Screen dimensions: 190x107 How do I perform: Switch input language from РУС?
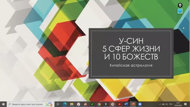(171, 104)
